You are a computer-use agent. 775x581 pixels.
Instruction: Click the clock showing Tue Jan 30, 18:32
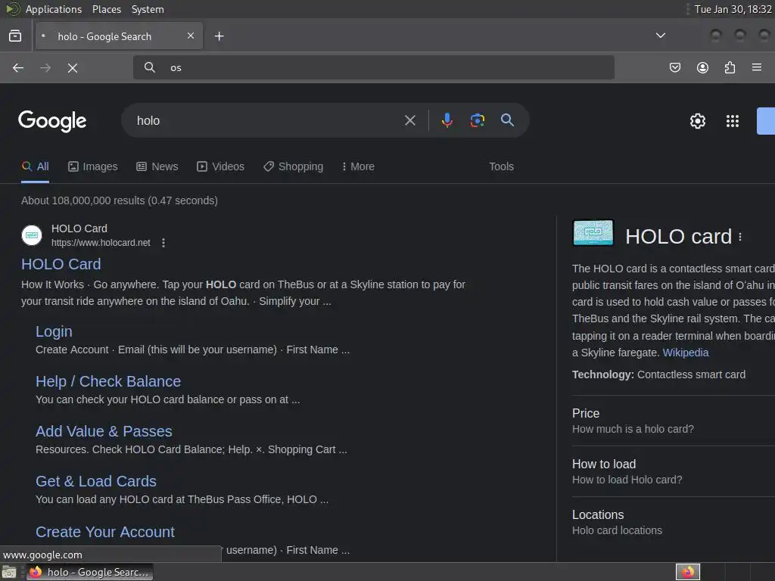pyautogui.click(x=733, y=9)
